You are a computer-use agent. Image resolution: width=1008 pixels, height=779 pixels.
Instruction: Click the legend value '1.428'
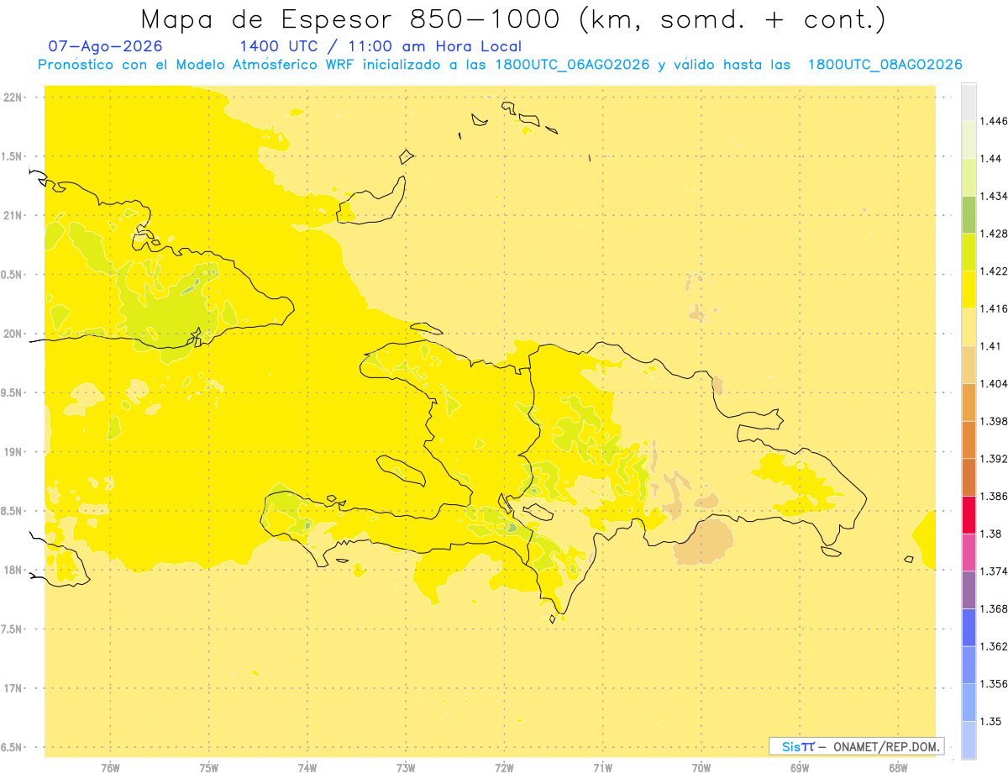click(995, 234)
